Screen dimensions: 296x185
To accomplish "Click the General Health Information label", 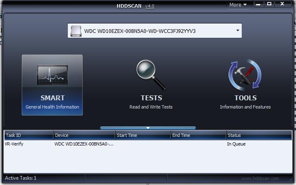I will (52, 107).
